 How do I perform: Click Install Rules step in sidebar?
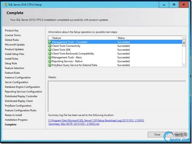12,59
